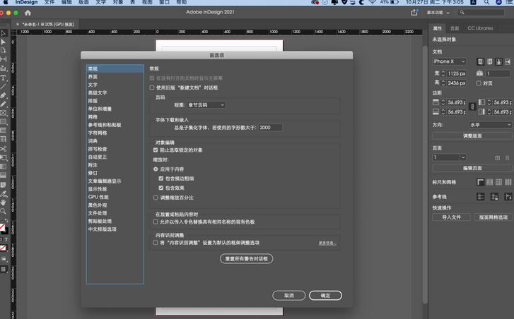Viewport: 514px width, 319px height.
Task: Select the Line tool
Action: click(x=4, y=86)
